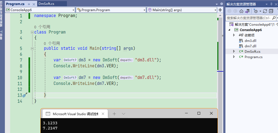The width and height of the screenshot is (278, 133).
Task: Open the terminal profiles dropdown chevron
Action: click(124, 114)
